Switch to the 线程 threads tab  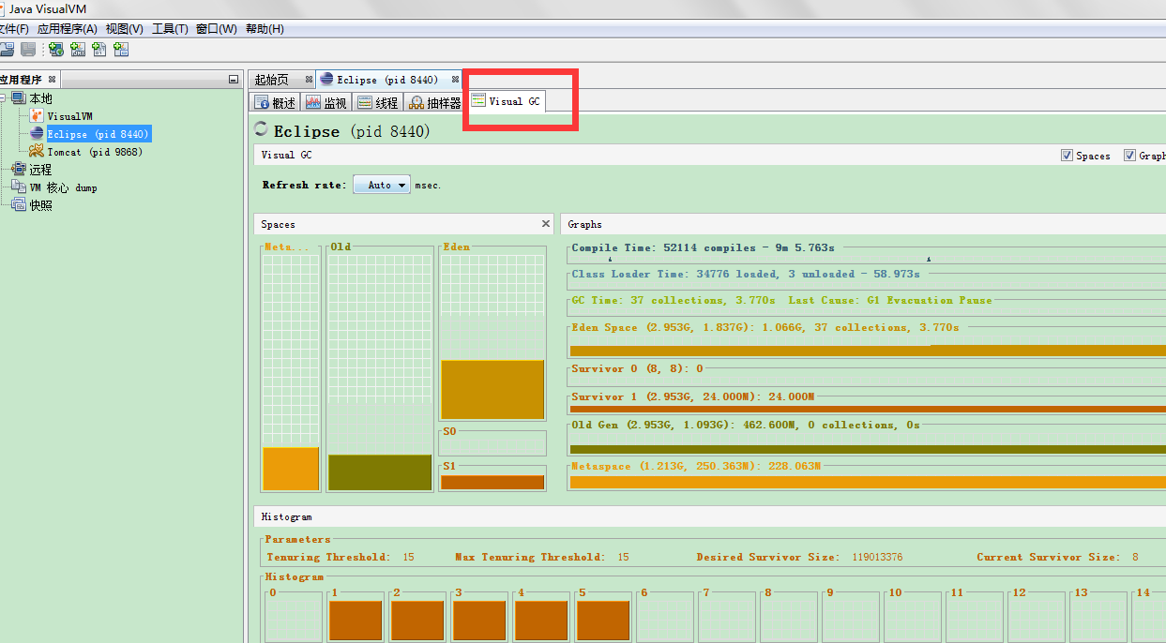pos(377,103)
